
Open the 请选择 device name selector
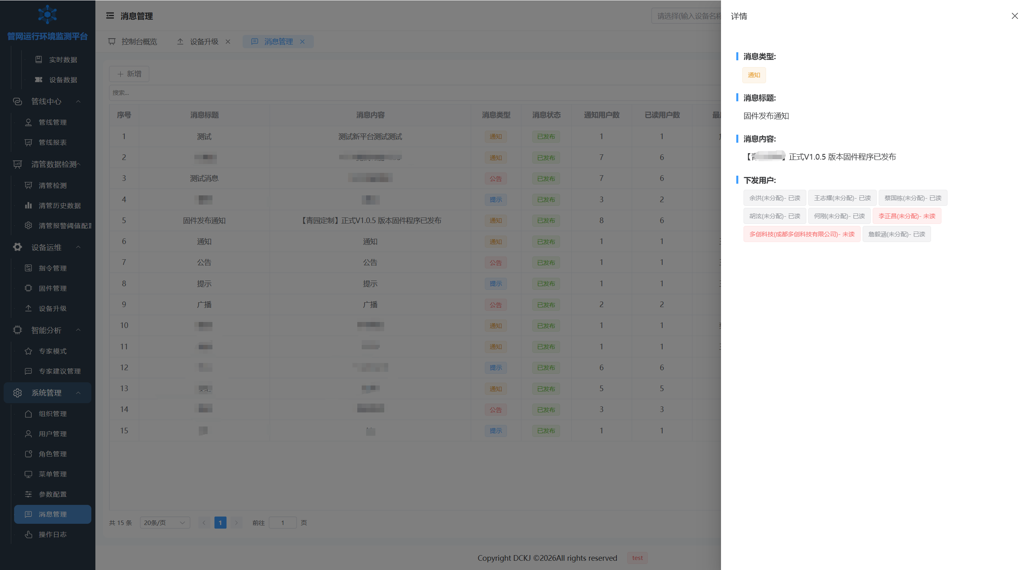686,16
